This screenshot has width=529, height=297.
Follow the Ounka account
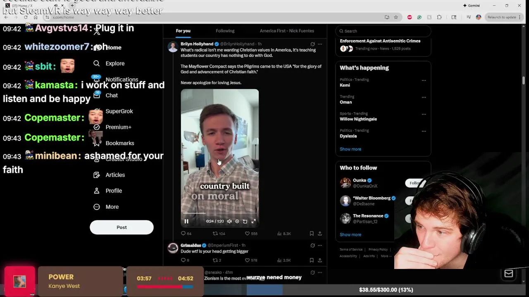[415, 183]
